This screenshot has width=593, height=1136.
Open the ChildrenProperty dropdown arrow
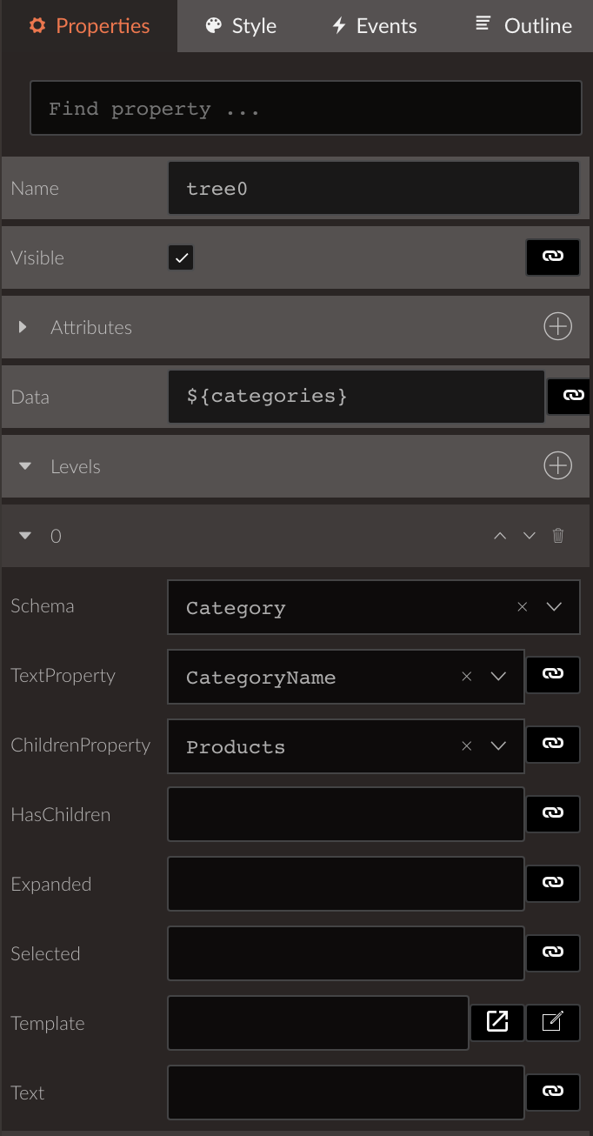click(x=498, y=745)
